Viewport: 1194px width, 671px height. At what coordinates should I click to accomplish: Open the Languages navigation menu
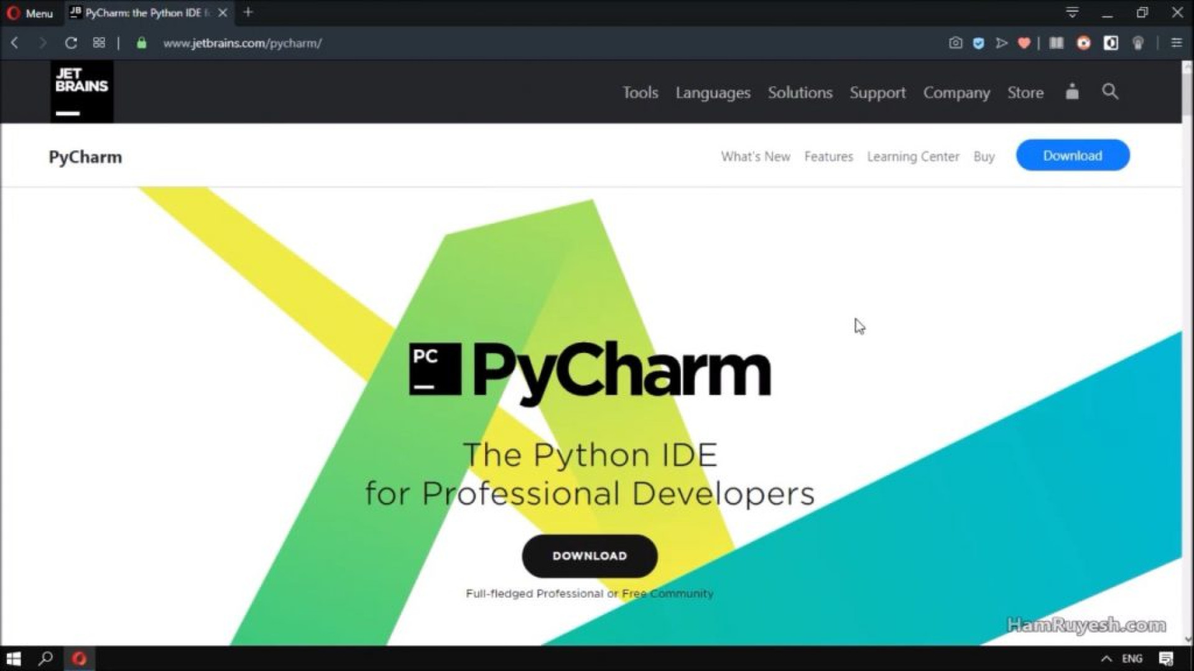pos(713,93)
